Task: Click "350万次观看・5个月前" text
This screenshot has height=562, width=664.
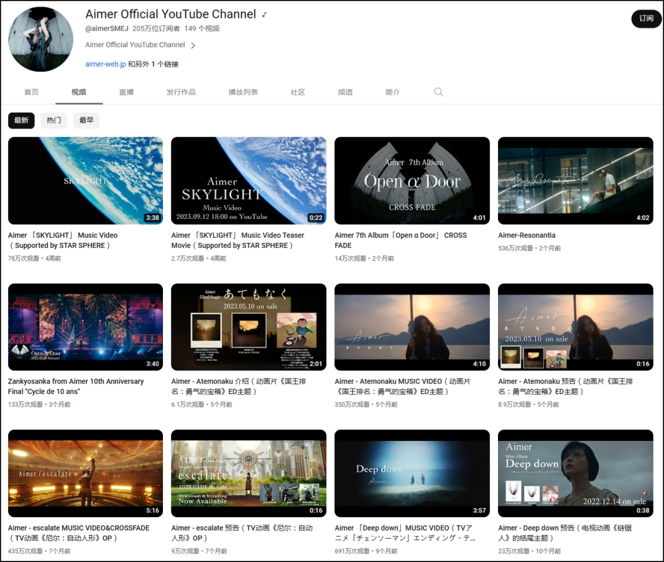Action: point(366,405)
